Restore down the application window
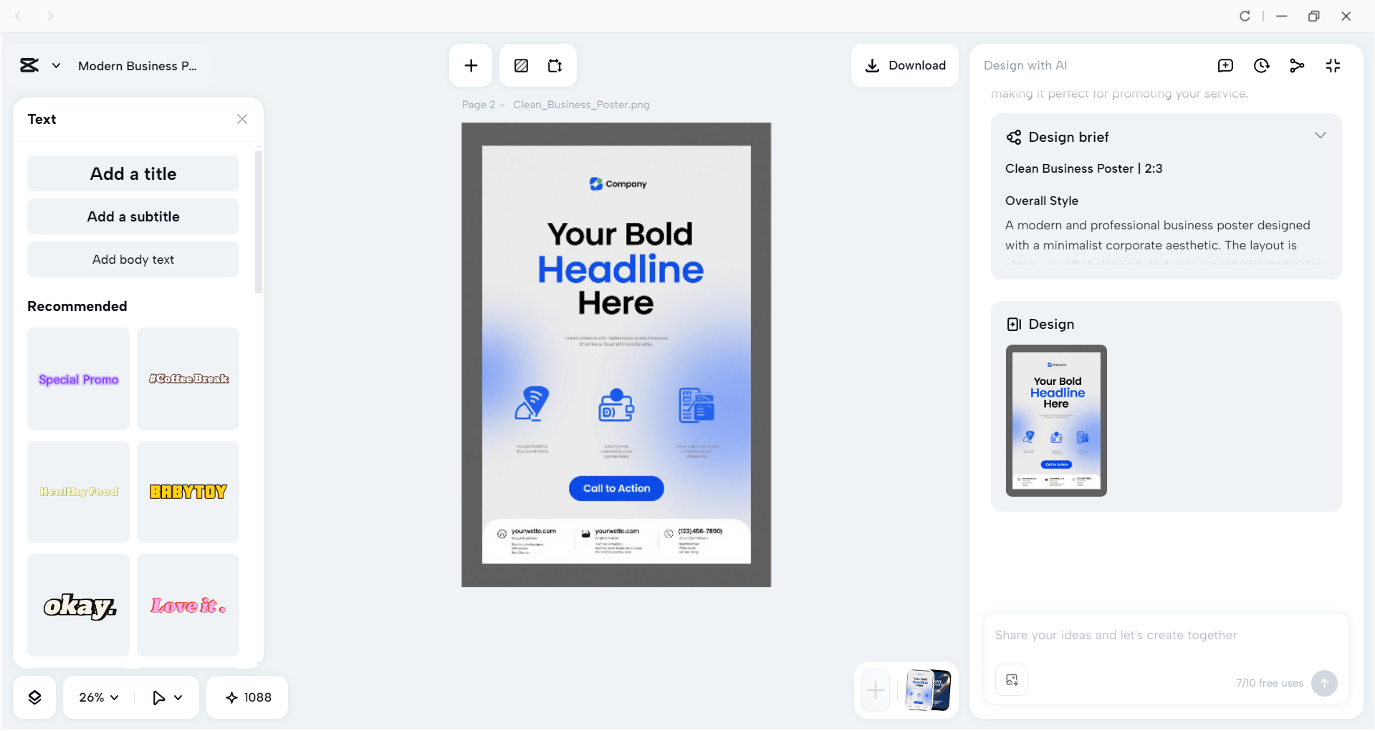 pyautogui.click(x=1313, y=16)
